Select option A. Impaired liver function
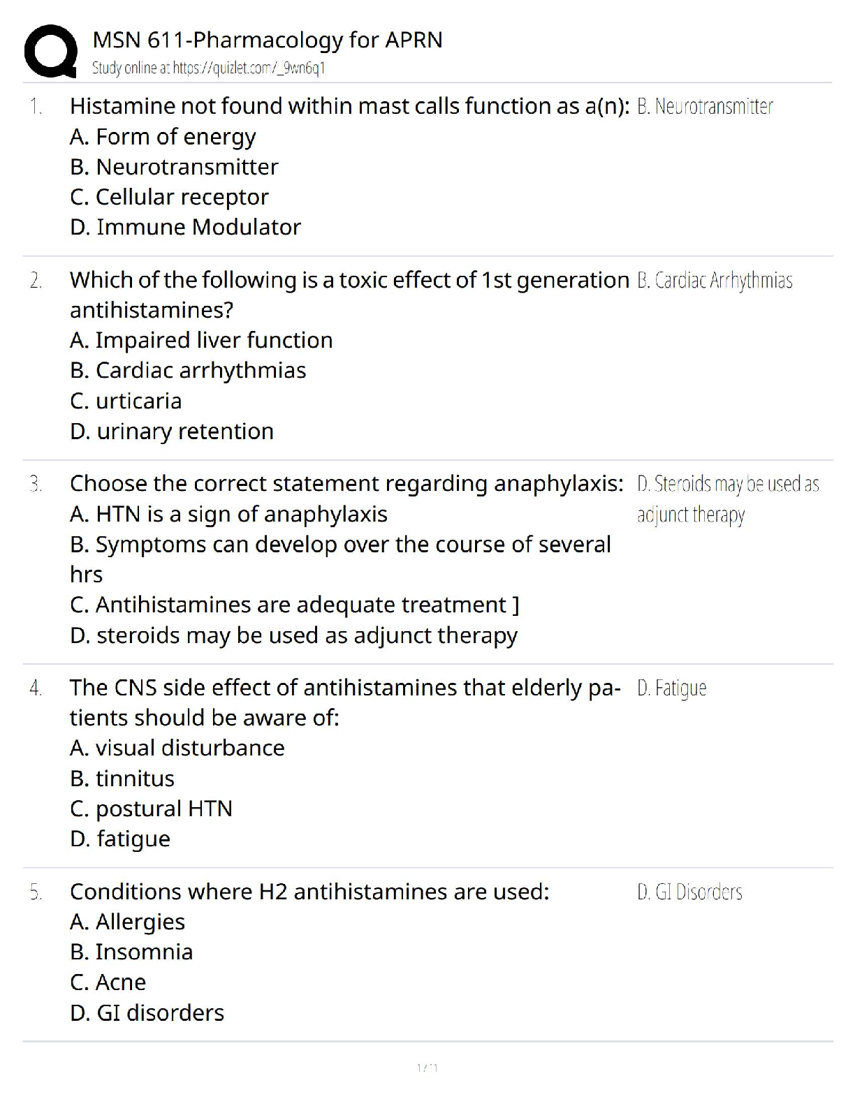Viewport: 855px width, 1106px height. [201, 340]
